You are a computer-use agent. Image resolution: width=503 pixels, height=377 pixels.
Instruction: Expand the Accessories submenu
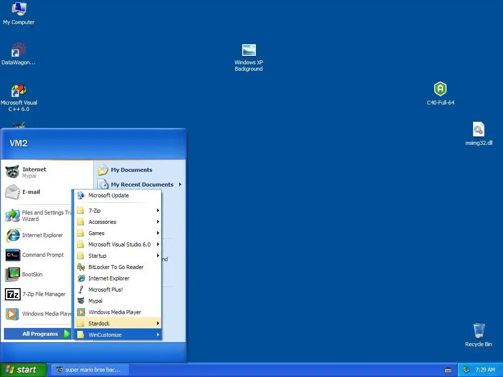118,222
